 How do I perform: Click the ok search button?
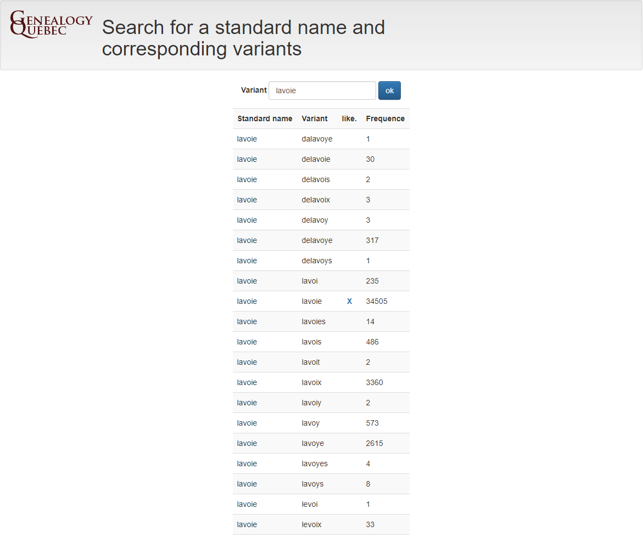[389, 91]
